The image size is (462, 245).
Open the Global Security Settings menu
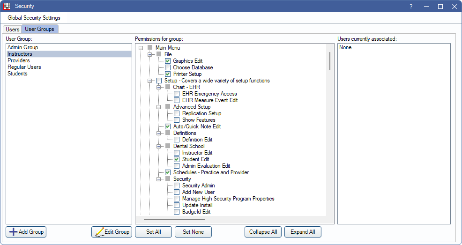(x=34, y=18)
